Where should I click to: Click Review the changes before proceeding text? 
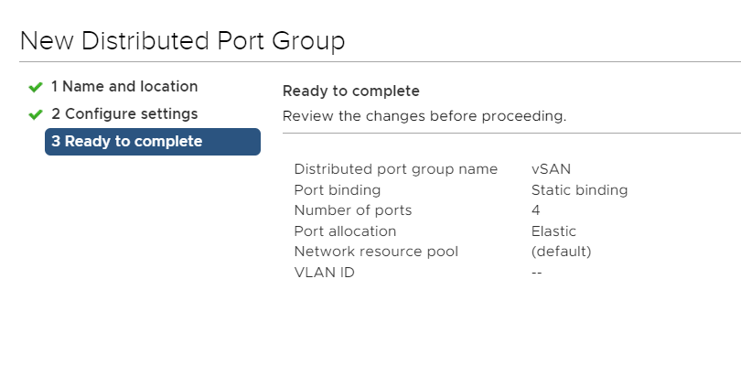point(424,116)
